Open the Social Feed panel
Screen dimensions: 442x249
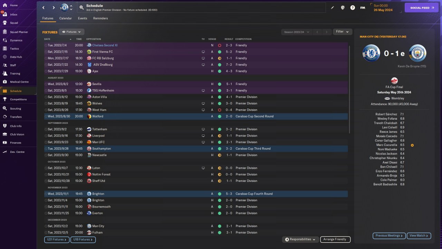(422, 8)
